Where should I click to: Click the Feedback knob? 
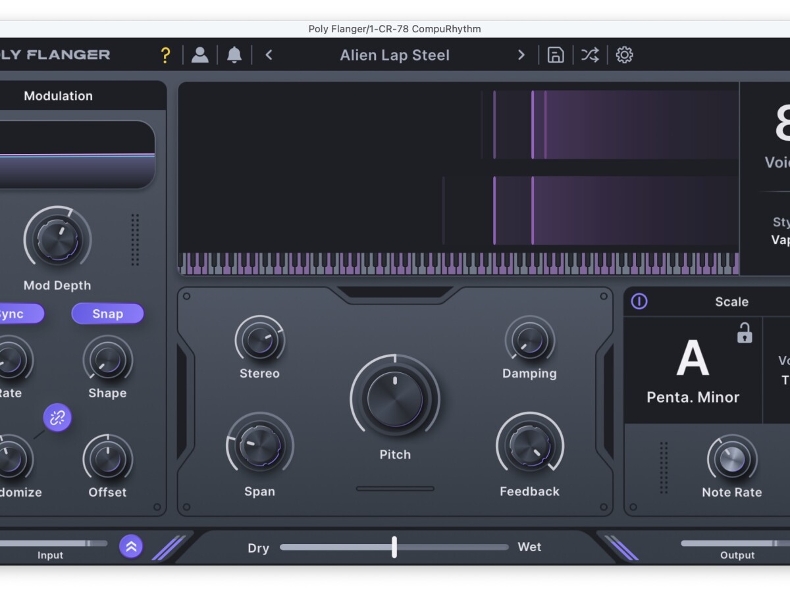[x=529, y=445]
